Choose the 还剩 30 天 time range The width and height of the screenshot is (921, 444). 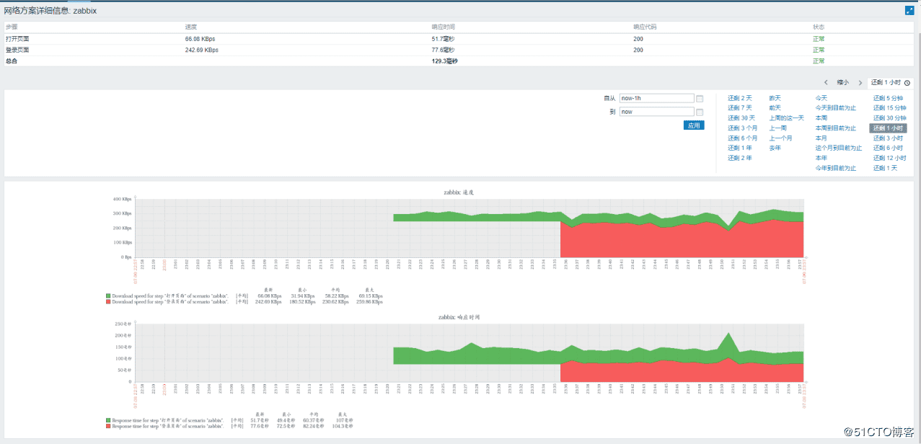741,118
